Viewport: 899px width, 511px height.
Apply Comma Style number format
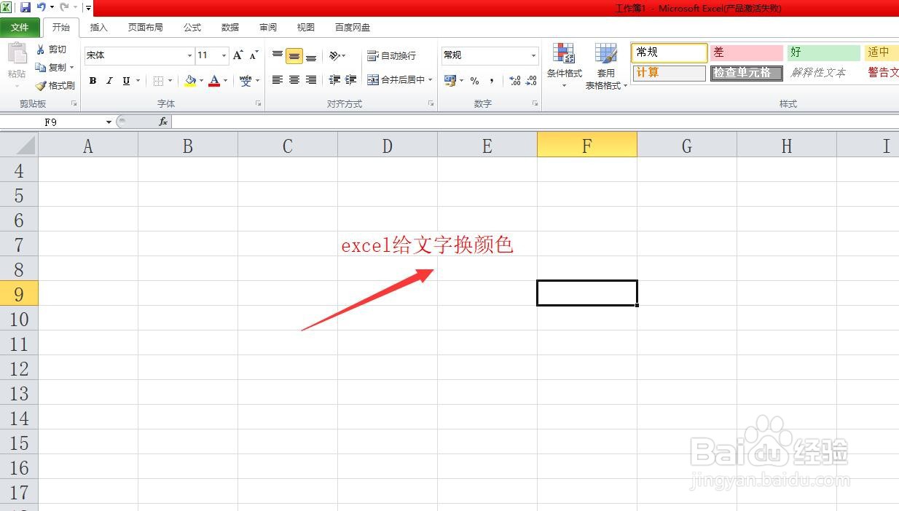pos(492,81)
